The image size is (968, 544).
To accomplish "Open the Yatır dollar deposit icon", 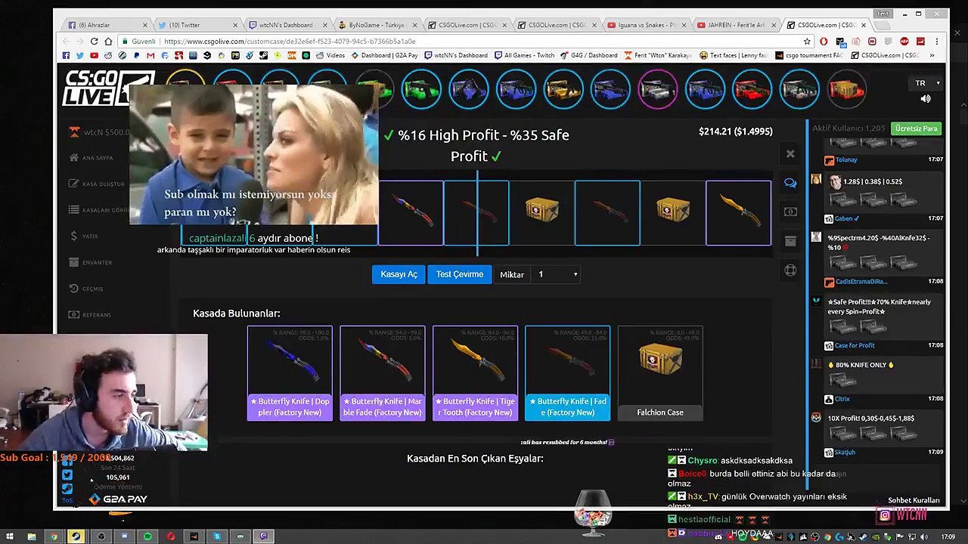I will 74,236.
